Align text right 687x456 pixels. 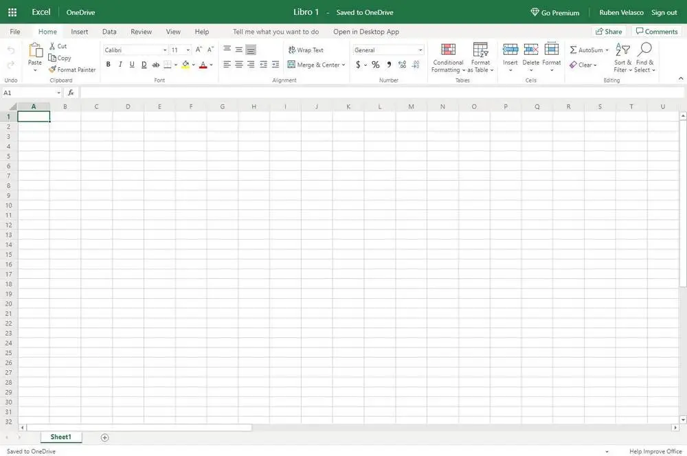click(251, 65)
